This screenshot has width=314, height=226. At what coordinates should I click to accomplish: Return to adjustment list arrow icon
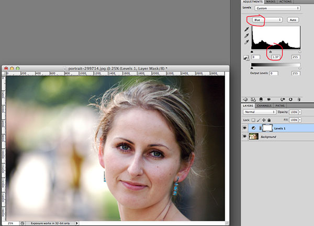click(245, 98)
